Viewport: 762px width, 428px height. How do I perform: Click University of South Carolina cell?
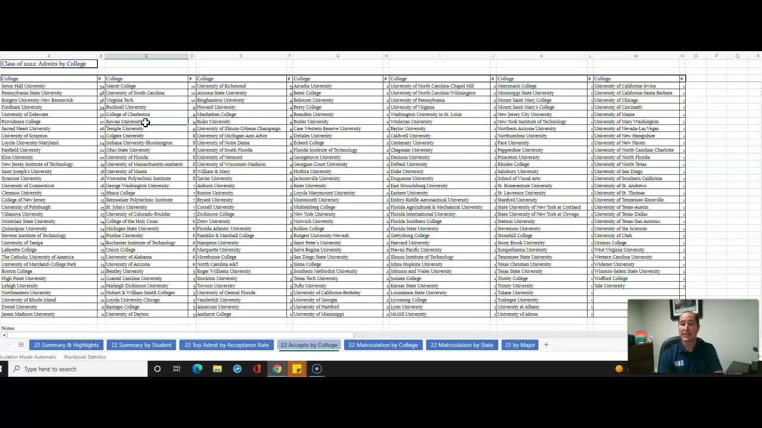point(146,93)
